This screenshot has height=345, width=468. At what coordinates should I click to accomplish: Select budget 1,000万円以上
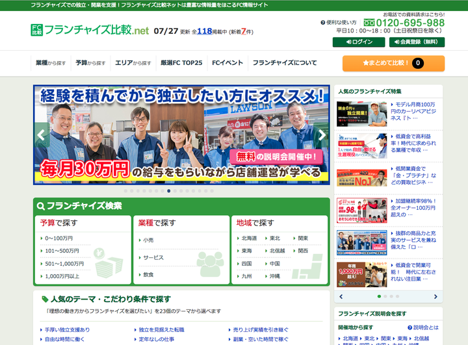click(62, 276)
